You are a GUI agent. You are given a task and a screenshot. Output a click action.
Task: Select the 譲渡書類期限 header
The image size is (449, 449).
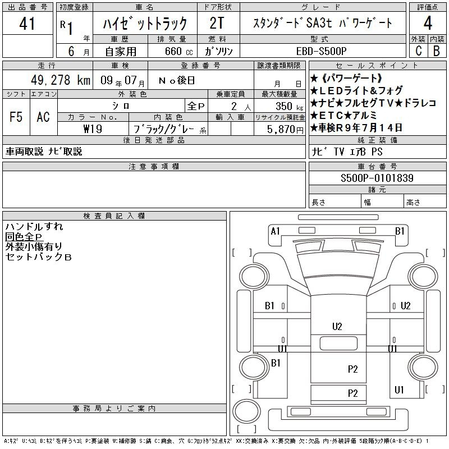pos(279,65)
